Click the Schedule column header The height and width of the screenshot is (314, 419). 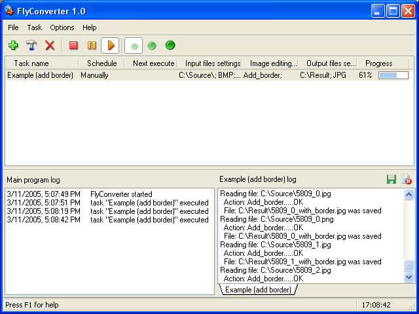102,63
